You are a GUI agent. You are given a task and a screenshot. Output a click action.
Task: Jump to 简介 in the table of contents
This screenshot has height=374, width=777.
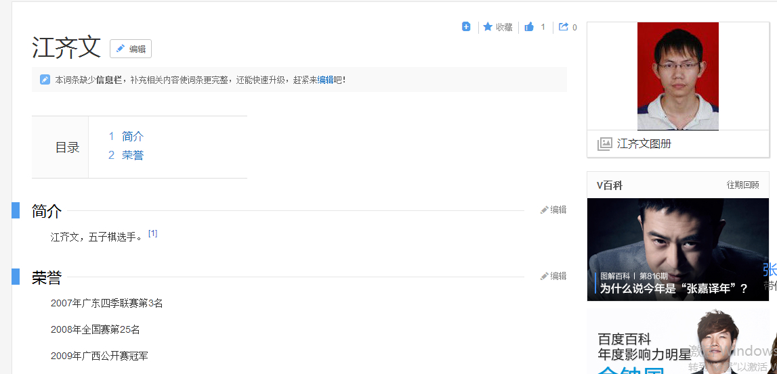coord(133,137)
